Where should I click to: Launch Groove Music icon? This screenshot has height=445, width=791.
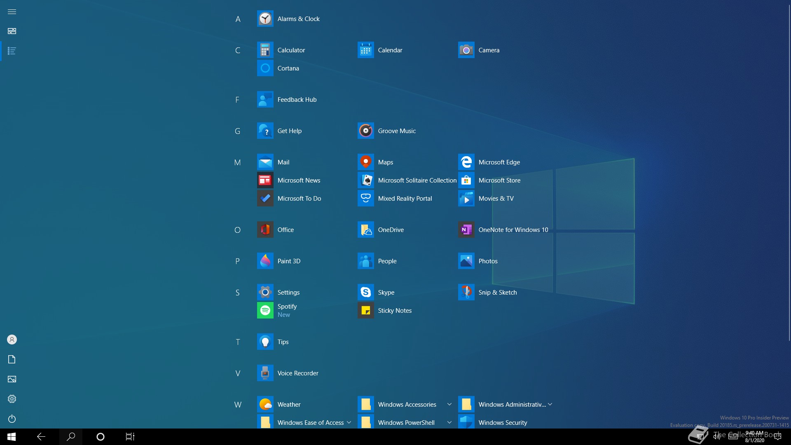click(x=365, y=131)
